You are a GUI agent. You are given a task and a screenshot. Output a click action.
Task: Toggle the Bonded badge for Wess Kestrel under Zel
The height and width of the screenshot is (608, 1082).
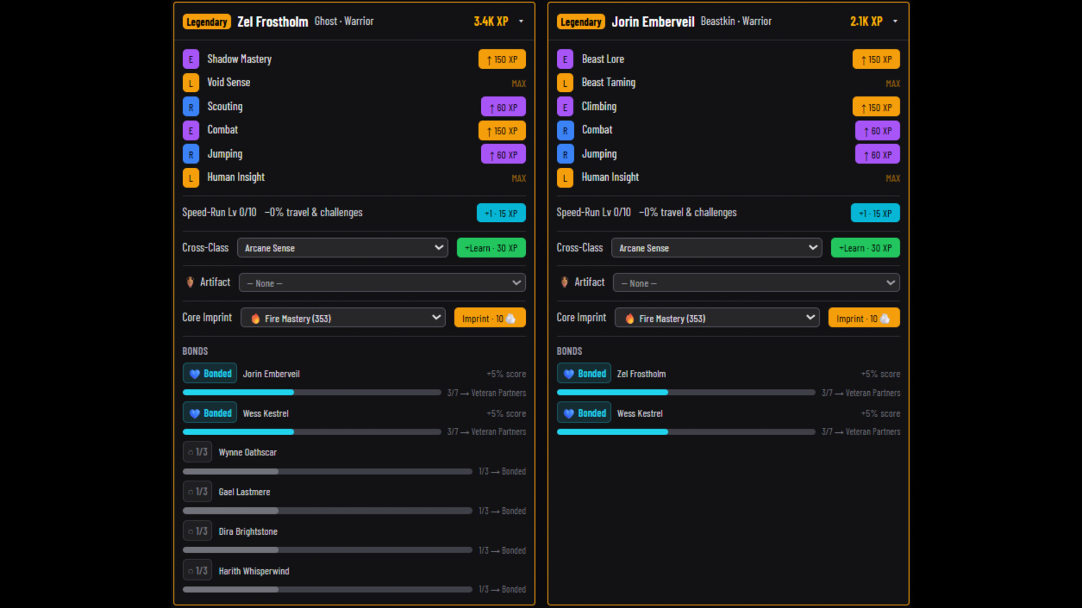tap(210, 413)
